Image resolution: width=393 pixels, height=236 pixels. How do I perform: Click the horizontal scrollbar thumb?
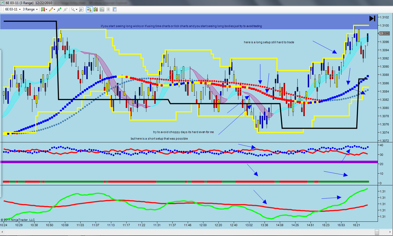pyautogui.click(x=377, y=232)
